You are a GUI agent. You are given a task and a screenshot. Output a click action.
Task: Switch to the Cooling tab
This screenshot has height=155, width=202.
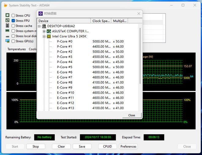tap(32, 49)
